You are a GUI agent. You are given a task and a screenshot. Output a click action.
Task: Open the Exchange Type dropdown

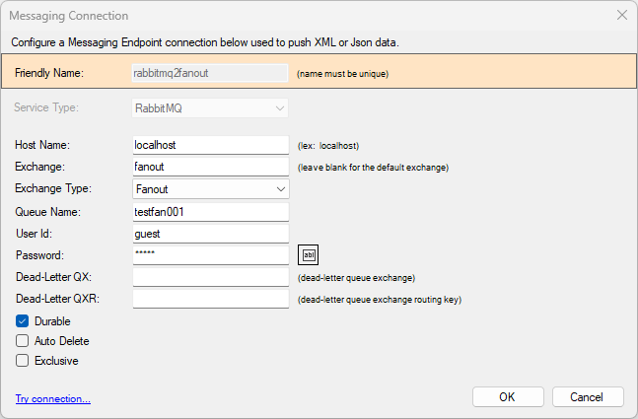click(211, 189)
